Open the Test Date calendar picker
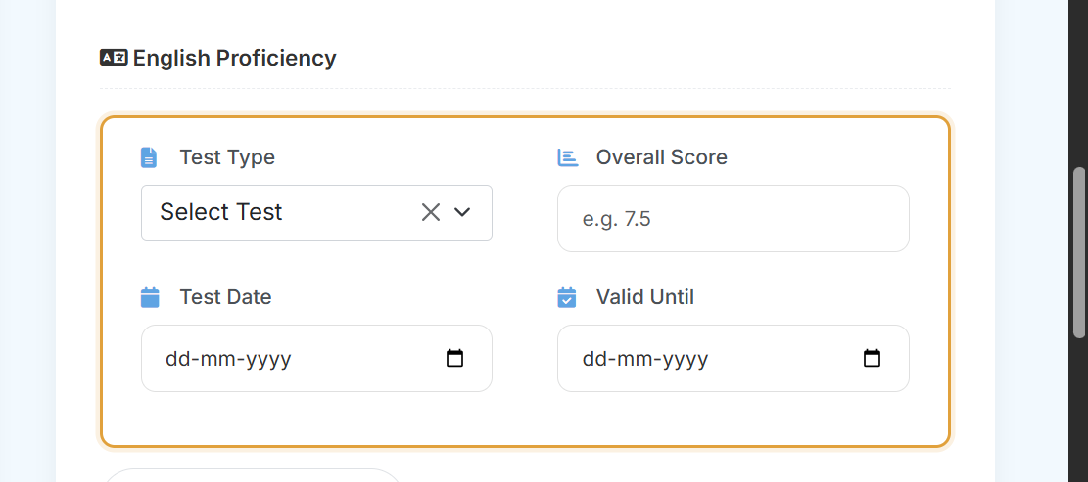Screen dimensions: 1088x482 click(454, 359)
